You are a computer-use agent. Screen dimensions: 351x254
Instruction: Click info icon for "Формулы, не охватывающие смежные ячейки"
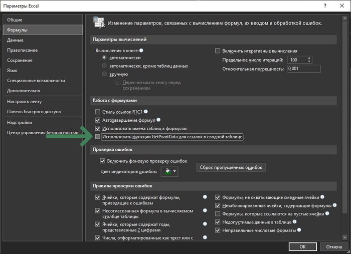coord(322,197)
